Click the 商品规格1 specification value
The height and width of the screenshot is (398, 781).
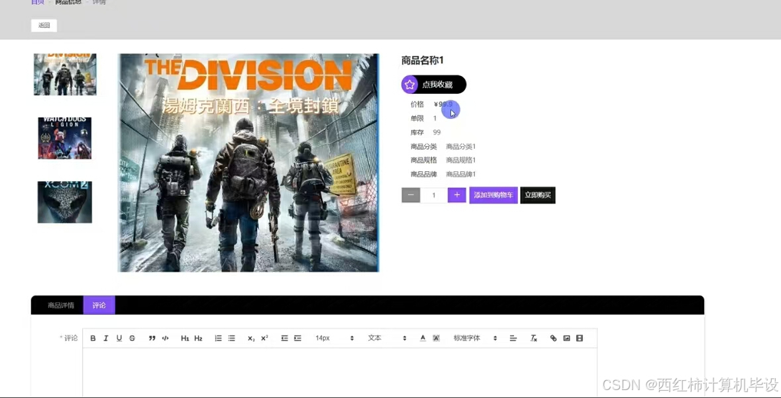(x=461, y=160)
